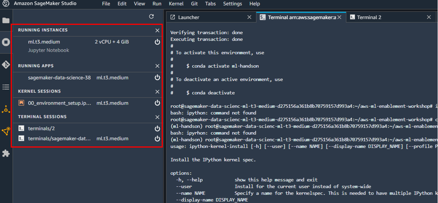Click the '-h, --help' option line
438x203 pixels.
pyautogui.click(x=247, y=180)
